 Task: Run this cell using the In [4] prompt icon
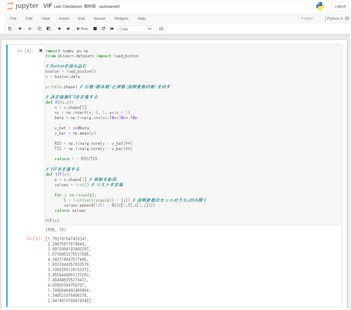pyautogui.click(x=41, y=51)
